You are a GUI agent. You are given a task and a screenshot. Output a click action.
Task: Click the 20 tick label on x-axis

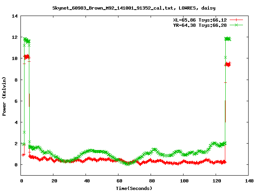click(54, 180)
